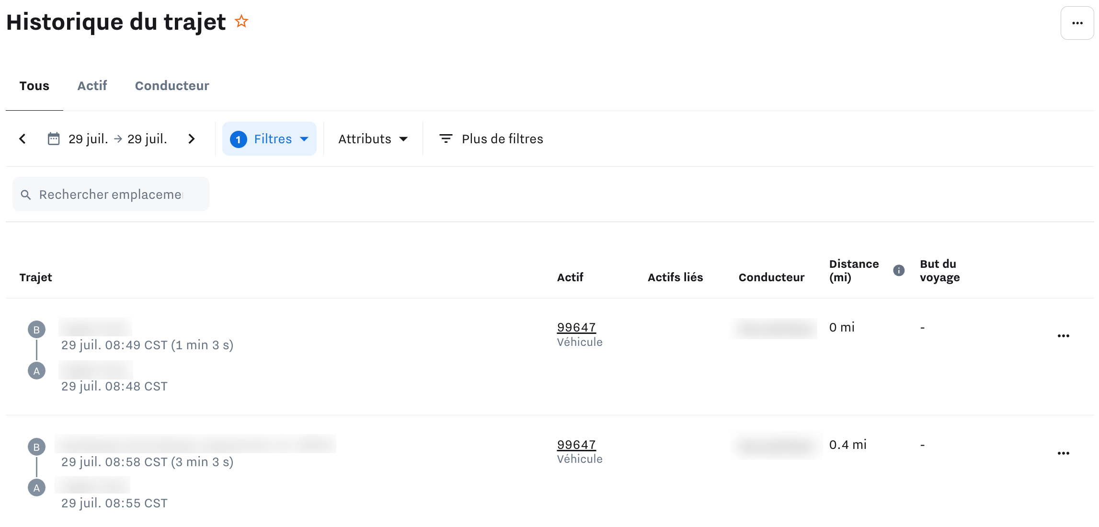Switch to the Conducteur tab
Viewport: 1099px width, 527px height.
click(172, 86)
